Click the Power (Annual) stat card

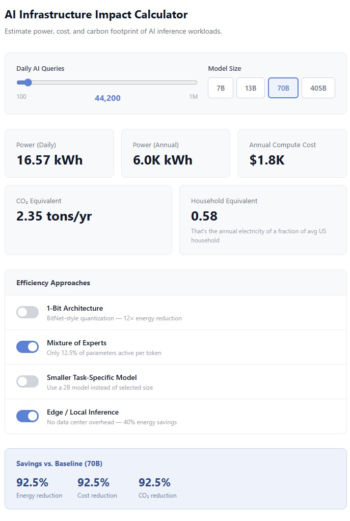pyautogui.click(x=175, y=153)
